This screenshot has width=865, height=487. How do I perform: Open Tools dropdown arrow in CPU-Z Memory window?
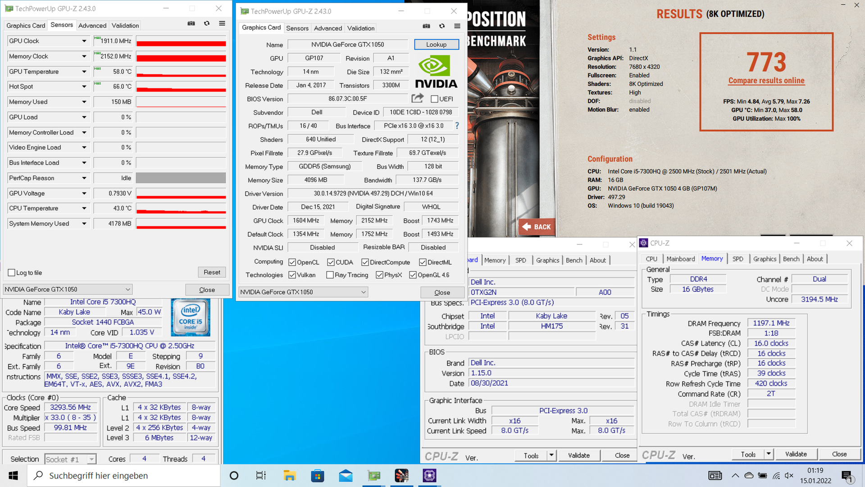[769, 454]
